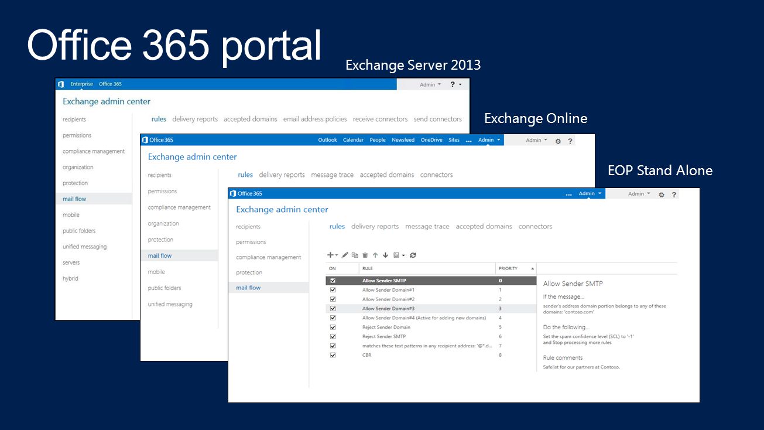Click the ellipsis in EOP window top bar
The image size is (764, 430).
point(569,194)
